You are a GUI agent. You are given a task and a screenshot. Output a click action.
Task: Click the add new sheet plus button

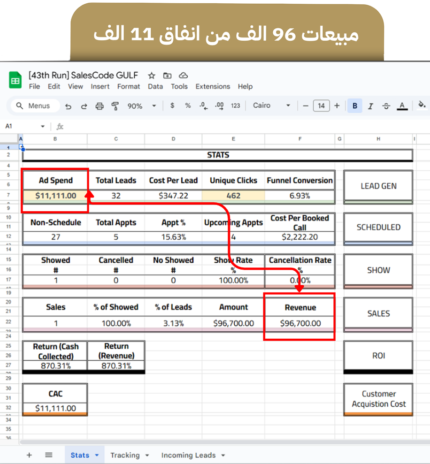coord(29,455)
